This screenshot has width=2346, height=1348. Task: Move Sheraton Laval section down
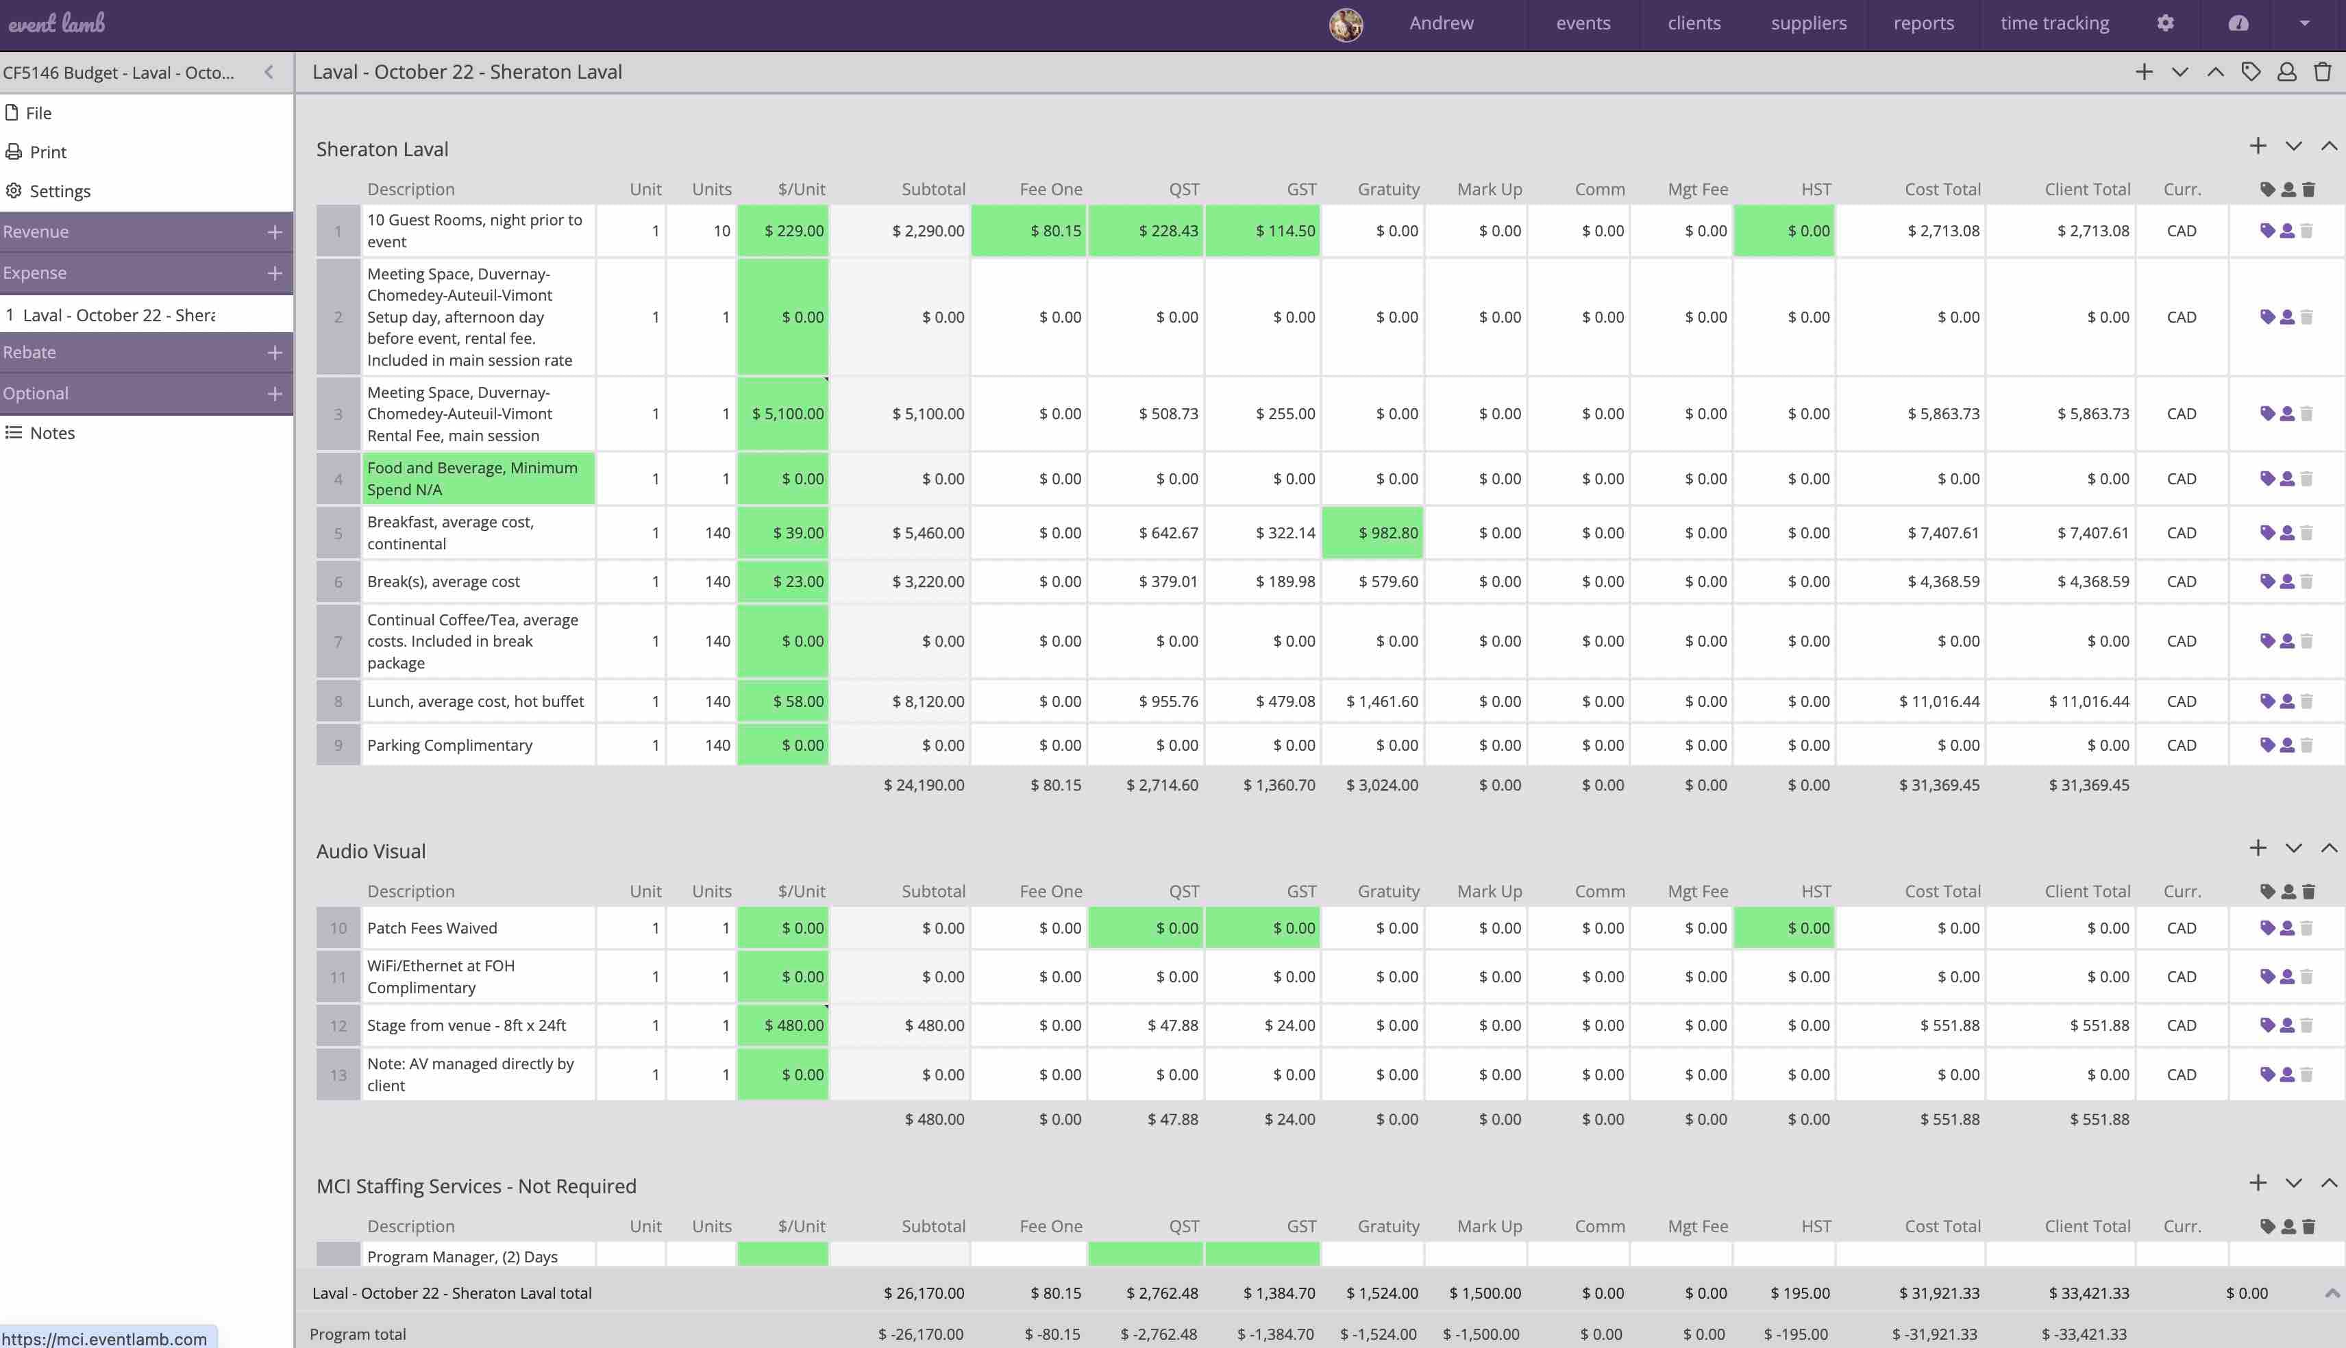2293,147
